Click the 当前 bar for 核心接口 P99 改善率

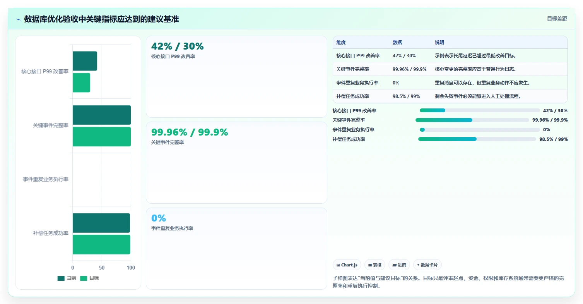(x=85, y=61)
